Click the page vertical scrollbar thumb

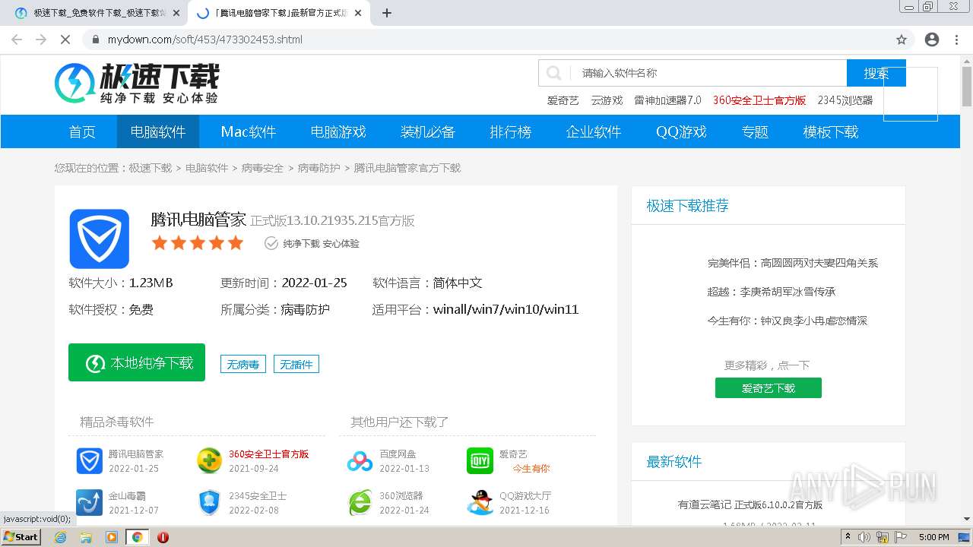966,85
